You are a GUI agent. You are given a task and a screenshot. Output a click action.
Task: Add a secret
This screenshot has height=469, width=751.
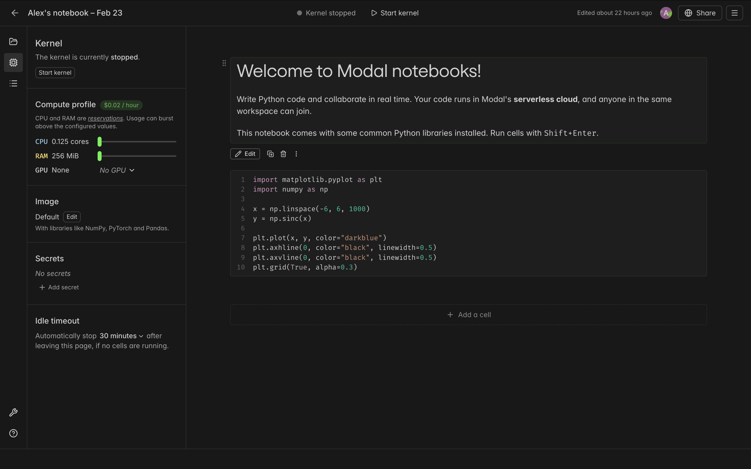[59, 287]
